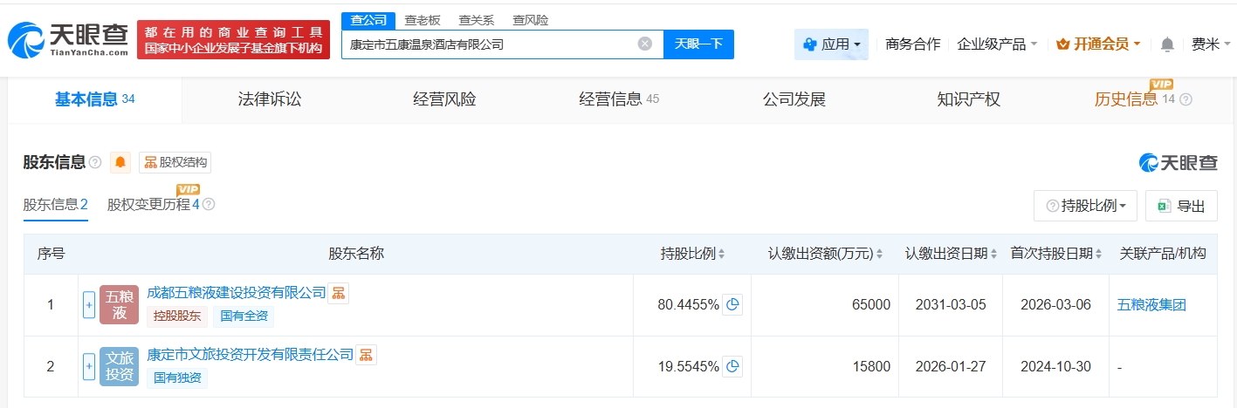The image size is (1237, 408).
Task: Clear the search box with X icon
Action: coord(645,44)
